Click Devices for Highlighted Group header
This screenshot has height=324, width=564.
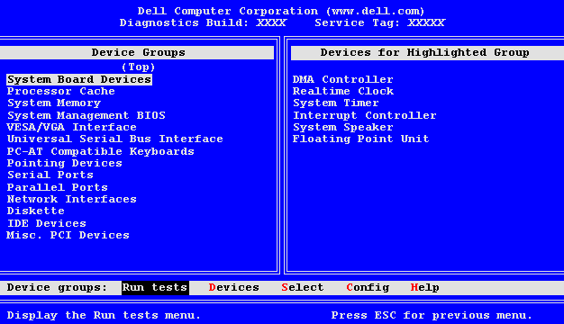[427, 53]
